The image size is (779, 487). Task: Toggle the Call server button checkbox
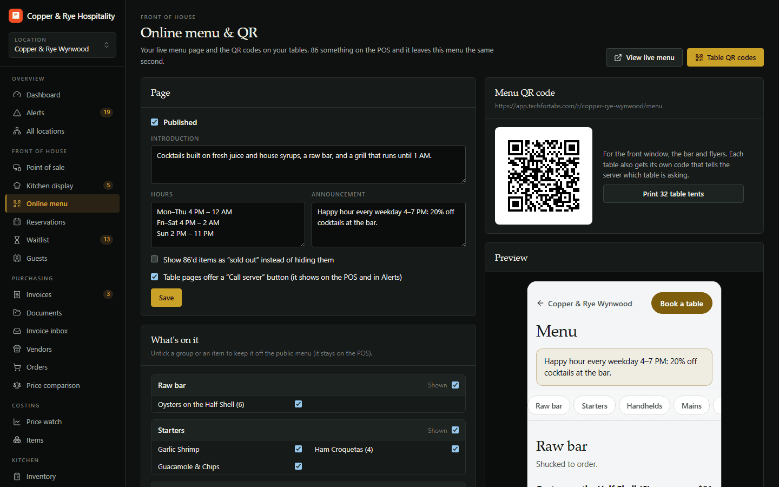pyautogui.click(x=155, y=277)
